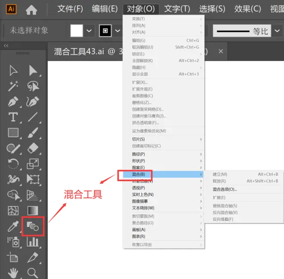Expand the stroke color dropdown arrow
Image resolution: width=284 pixels, height=279 pixels.
tap(117, 31)
